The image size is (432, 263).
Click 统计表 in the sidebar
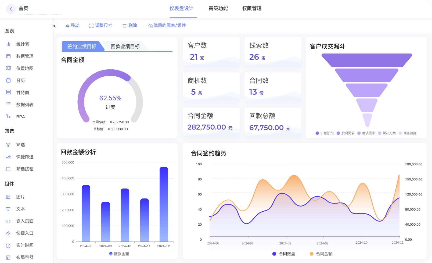tap(23, 44)
